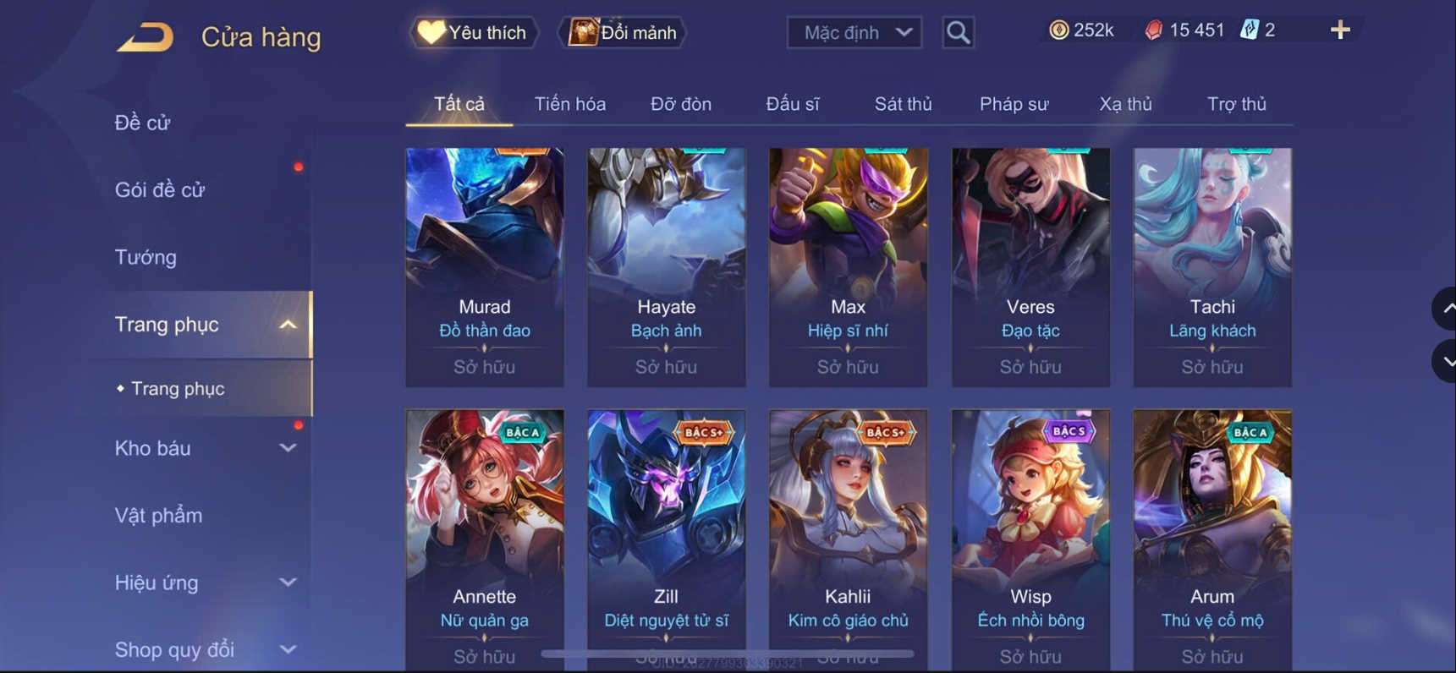1456x673 pixels.
Task: Tap the plus icon to add currency
Action: click(1339, 30)
